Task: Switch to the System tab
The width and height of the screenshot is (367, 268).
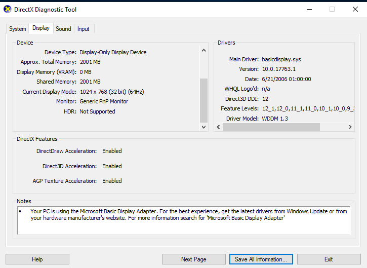Action: point(18,29)
